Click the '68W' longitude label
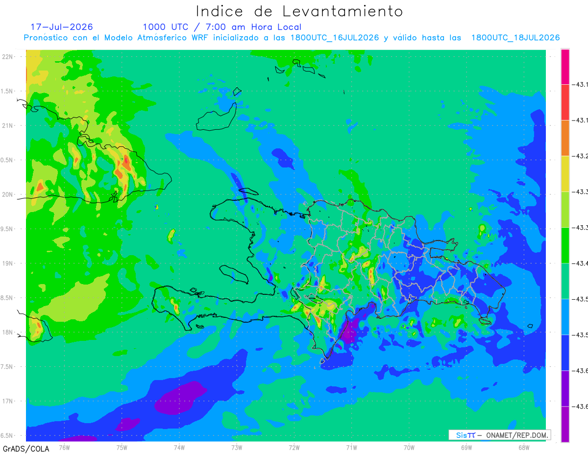This screenshot has height=454, width=588. (x=524, y=447)
